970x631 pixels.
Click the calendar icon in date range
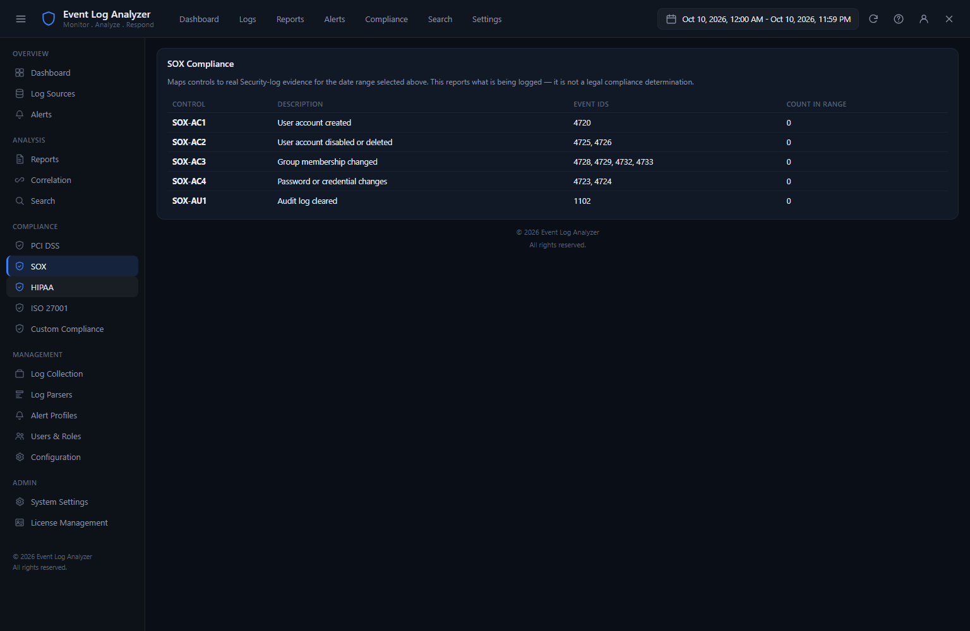tap(671, 19)
